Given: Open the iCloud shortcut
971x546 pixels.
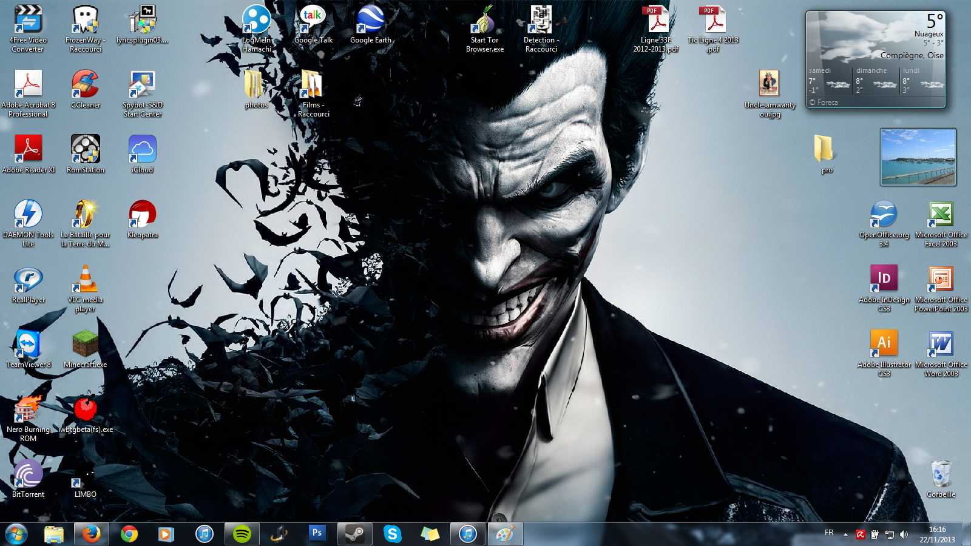Looking at the screenshot, I should 143,154.
